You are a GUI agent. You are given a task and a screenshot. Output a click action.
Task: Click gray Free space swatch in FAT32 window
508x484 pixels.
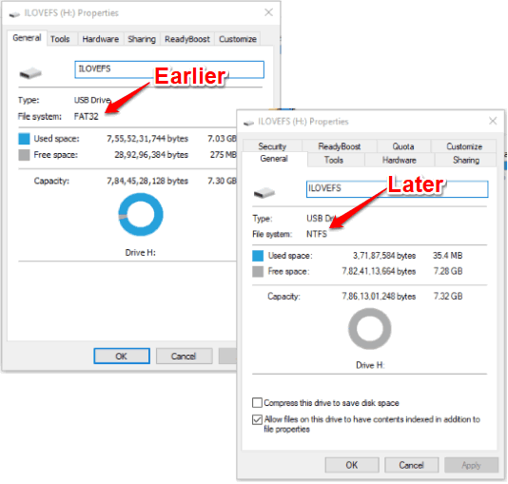coord(24,155)
